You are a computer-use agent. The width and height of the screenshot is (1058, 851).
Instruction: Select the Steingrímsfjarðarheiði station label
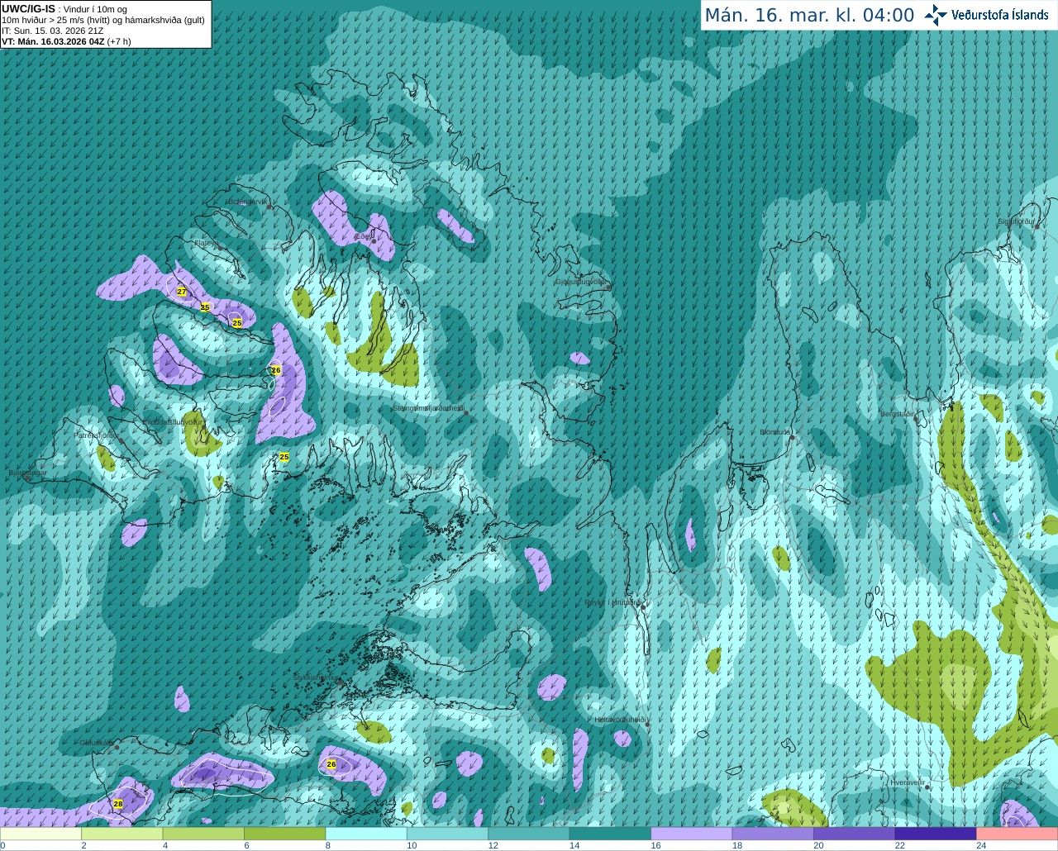(x=428, y=408)
